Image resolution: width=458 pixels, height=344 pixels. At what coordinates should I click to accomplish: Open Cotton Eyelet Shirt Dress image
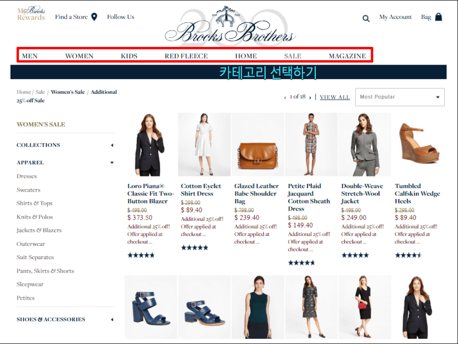tap(204, 145)
